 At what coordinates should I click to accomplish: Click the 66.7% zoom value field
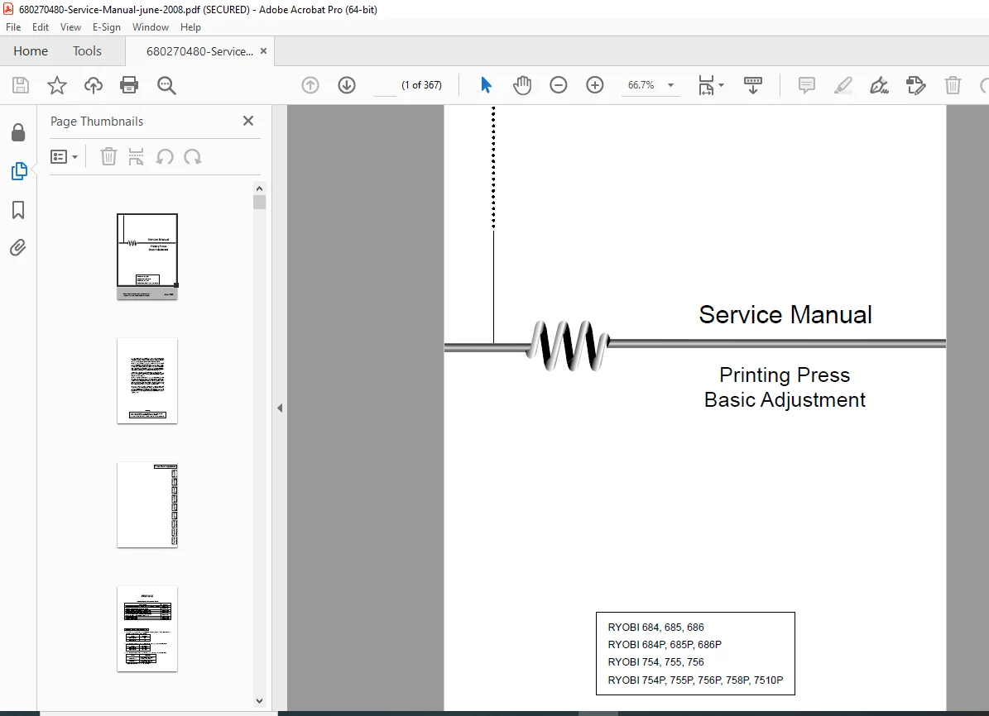coord(641,85)
